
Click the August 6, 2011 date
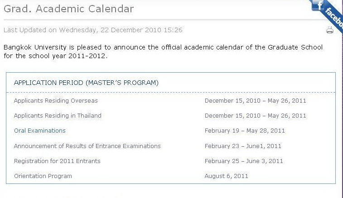point(227,176)
